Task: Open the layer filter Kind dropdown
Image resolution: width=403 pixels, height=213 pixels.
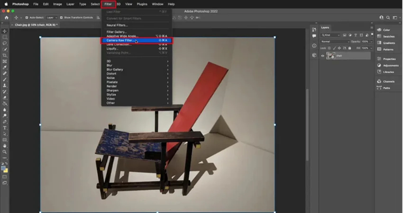Action: click(x=330, y=35)
